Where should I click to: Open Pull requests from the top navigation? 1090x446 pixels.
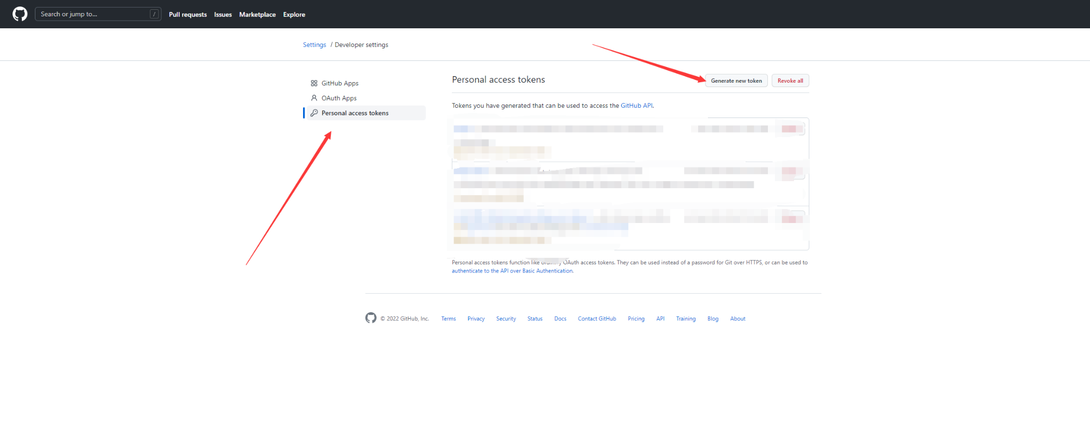tap(188, 15)
